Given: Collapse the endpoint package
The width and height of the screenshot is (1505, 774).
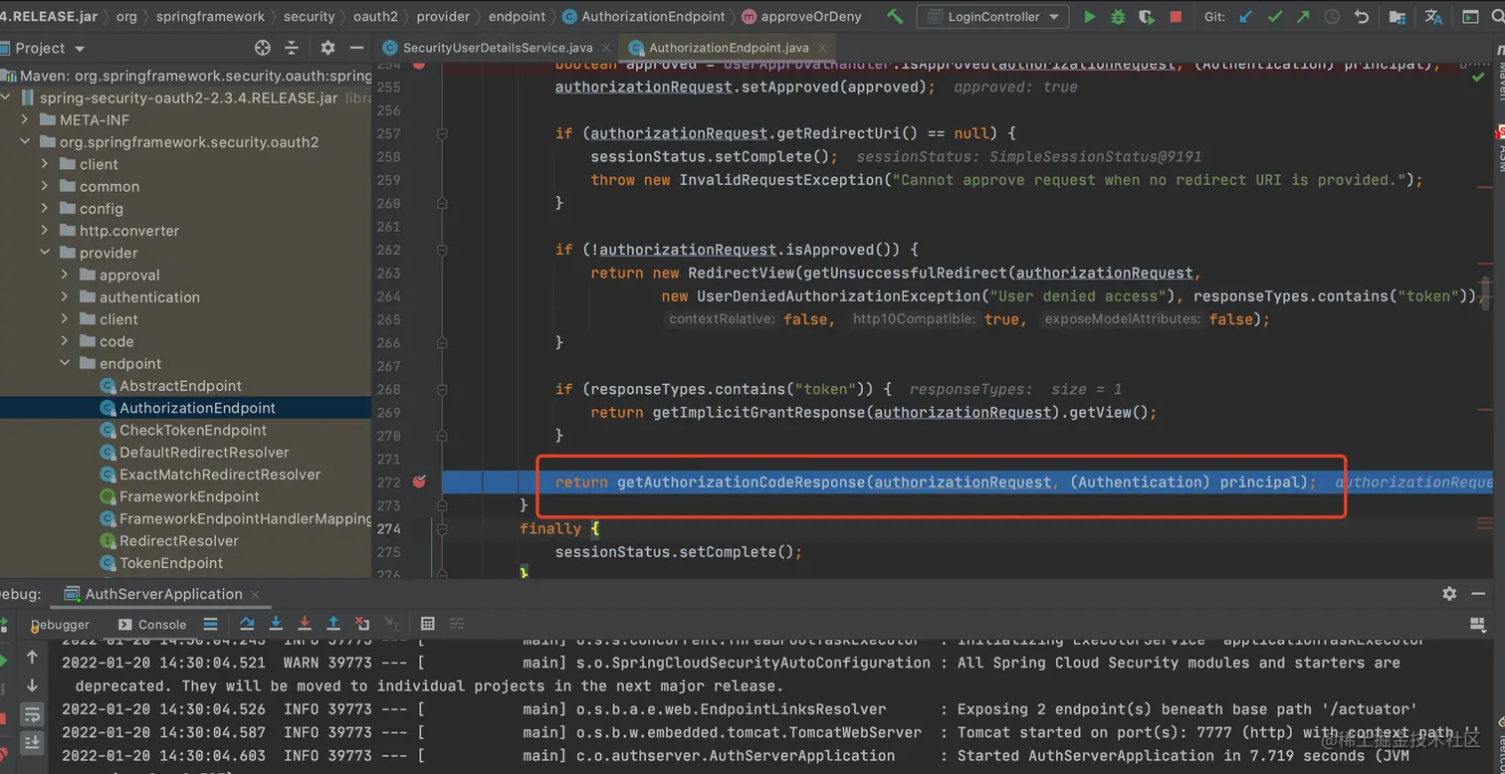Looking at the screenshot, I should [65, 363].
